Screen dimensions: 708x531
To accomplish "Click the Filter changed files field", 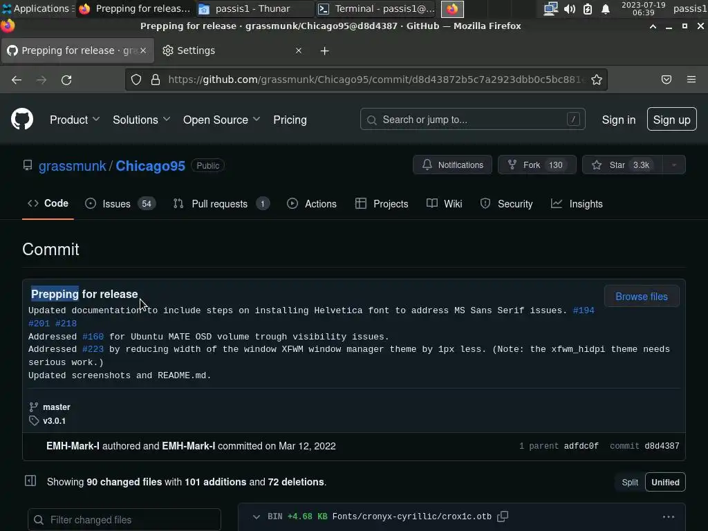I will tap(124, 520).
